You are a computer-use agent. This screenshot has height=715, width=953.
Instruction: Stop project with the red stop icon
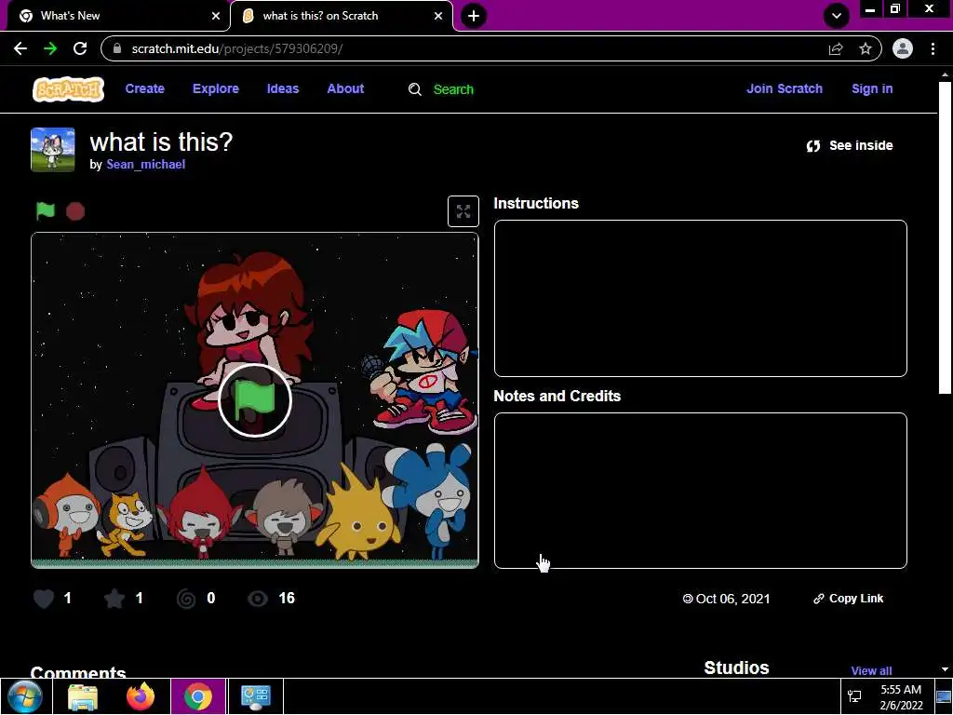coord(75,211)
